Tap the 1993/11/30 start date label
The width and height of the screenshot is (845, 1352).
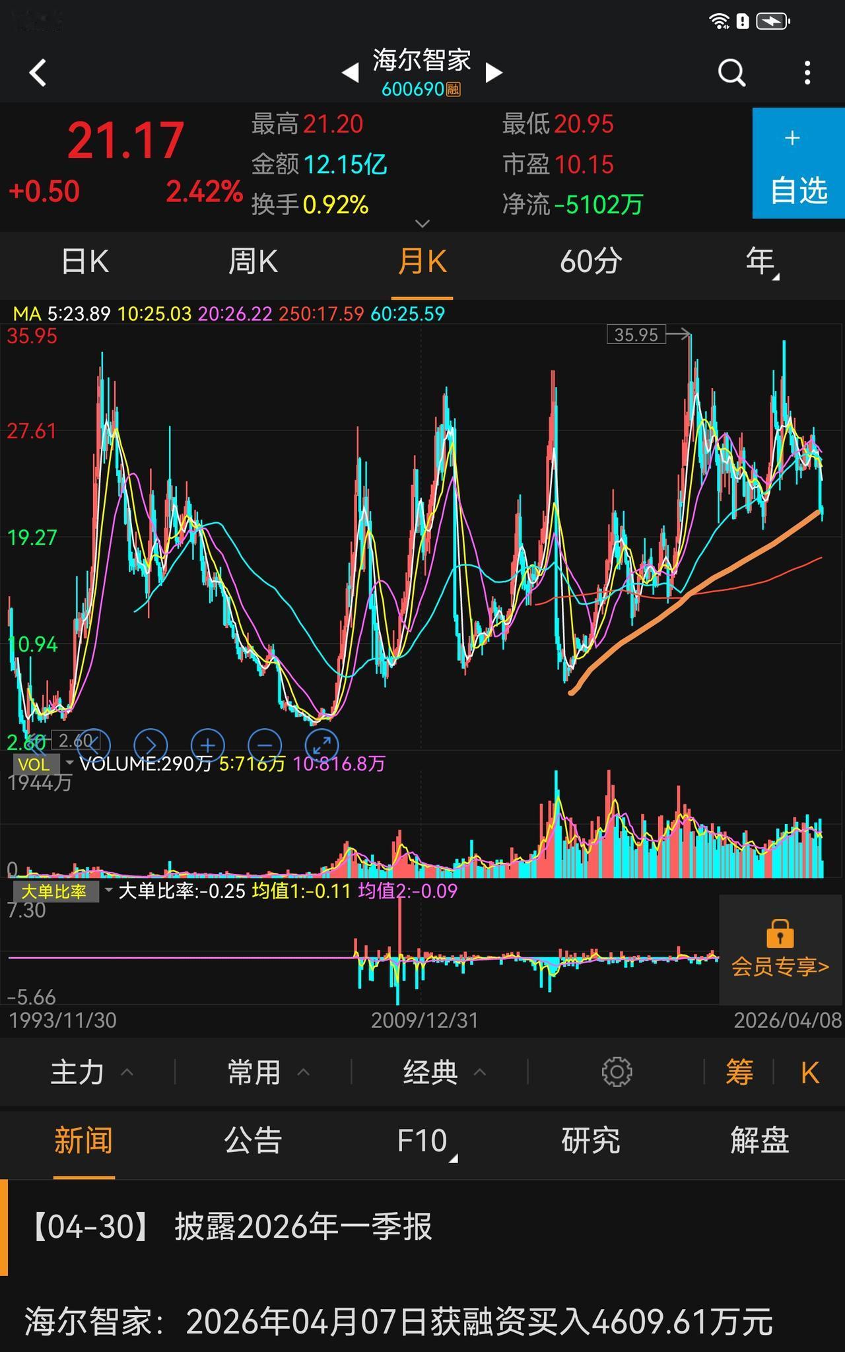coord(63,1021)
